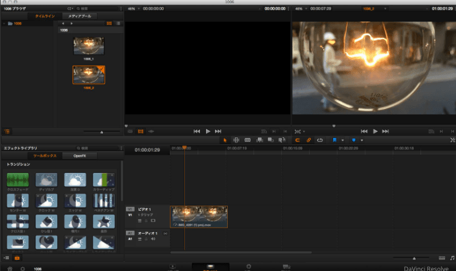Jump to previous clip in source viewer
Image resolution: width=456 pixels, height=271 pixels.
click(x=196, y=131)
